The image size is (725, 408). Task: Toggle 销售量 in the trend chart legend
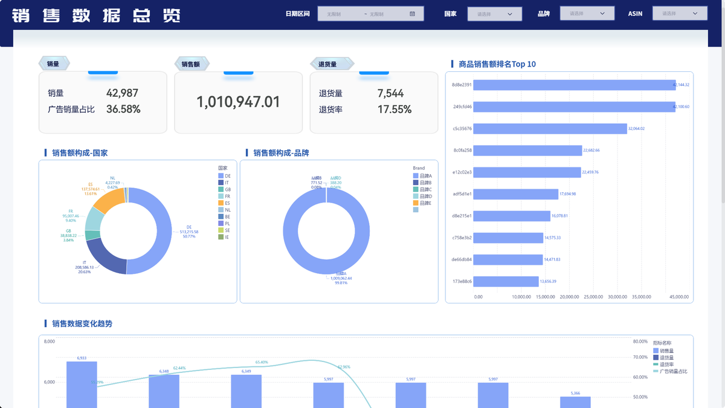[x=663, y=351]
